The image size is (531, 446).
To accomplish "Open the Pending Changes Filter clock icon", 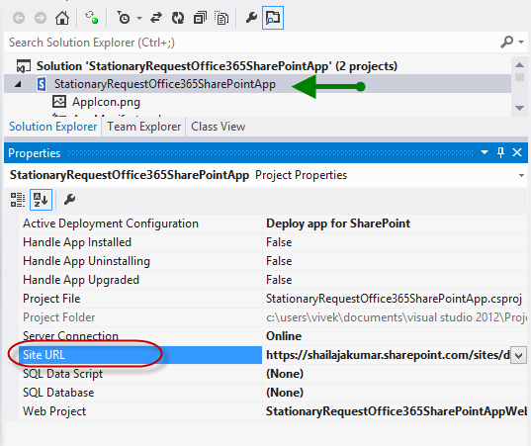I will click(124, 18).
